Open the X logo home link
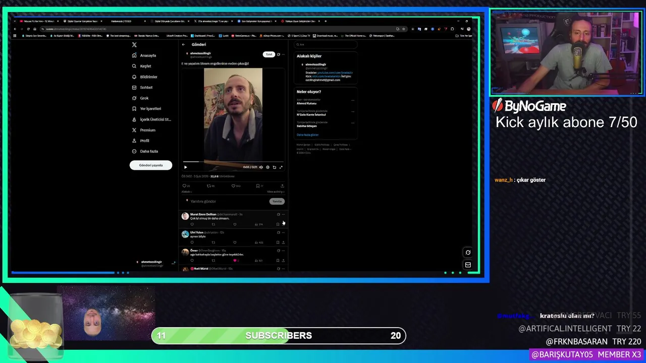The width and height of the screenshot is (646, 363). click(x=134, y=45)
